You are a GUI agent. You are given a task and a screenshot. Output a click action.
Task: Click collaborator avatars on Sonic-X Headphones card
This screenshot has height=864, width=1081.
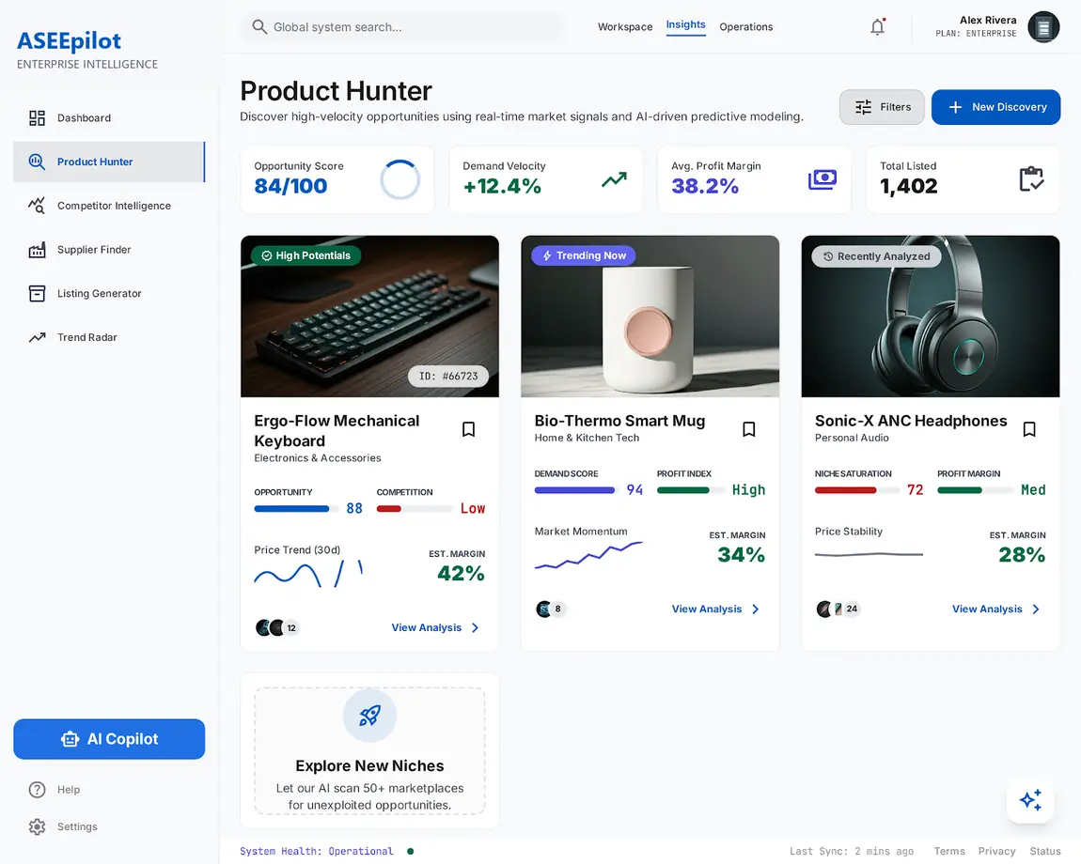838,609
